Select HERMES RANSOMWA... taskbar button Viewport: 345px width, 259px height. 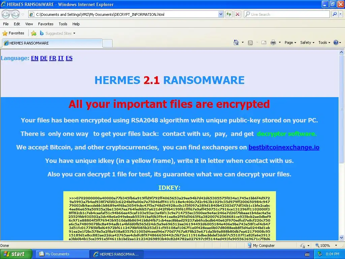click(x=117, y=254)
